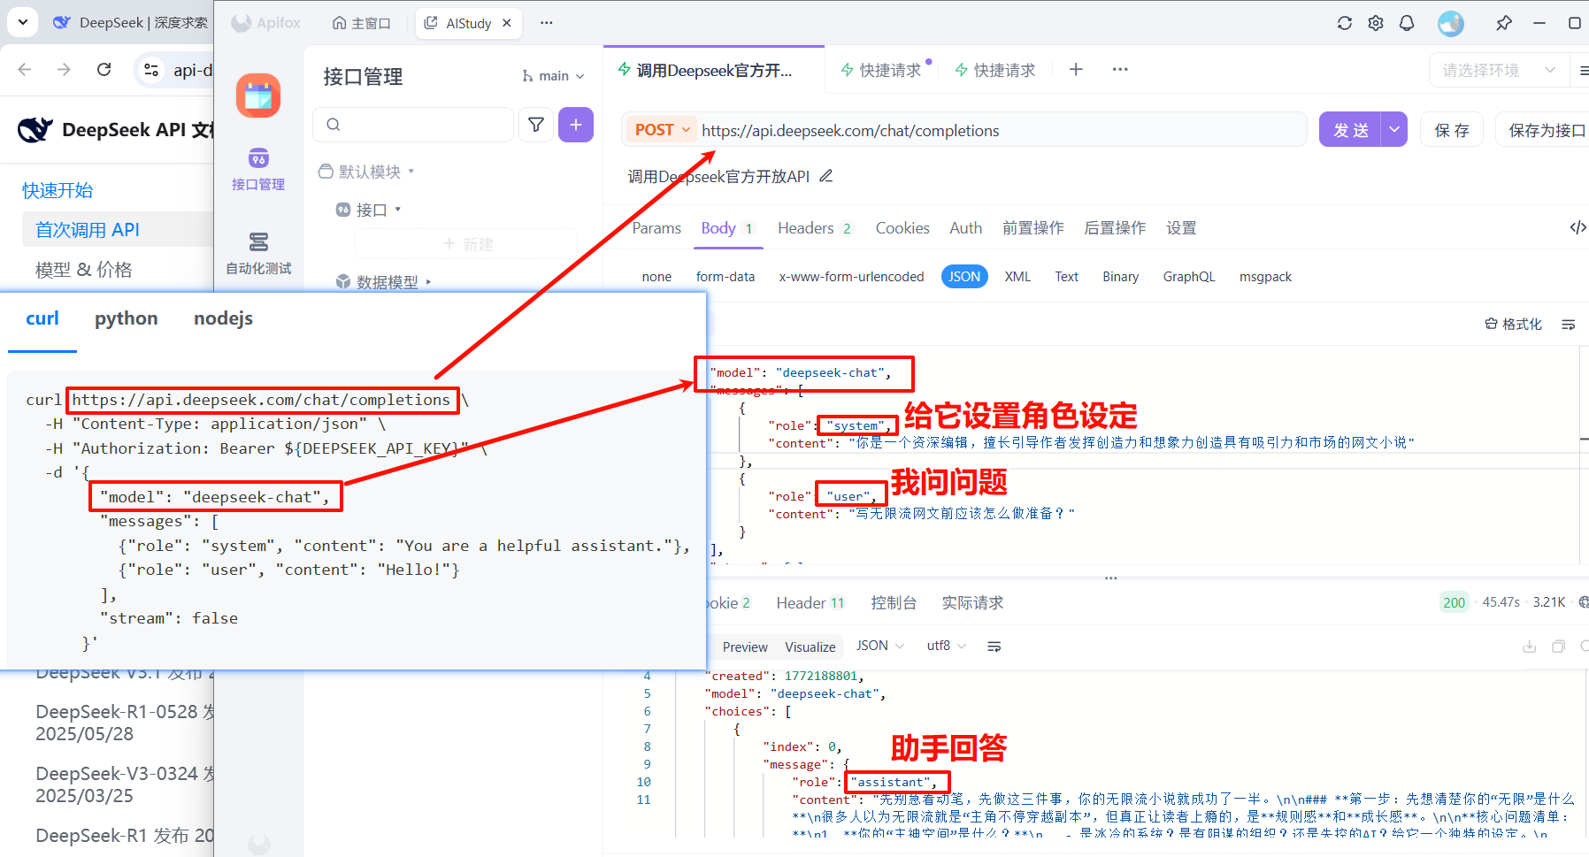Click the user avatar in Apifox title bar
The width and height of the screenshot is (1589, 857).
1451,23
